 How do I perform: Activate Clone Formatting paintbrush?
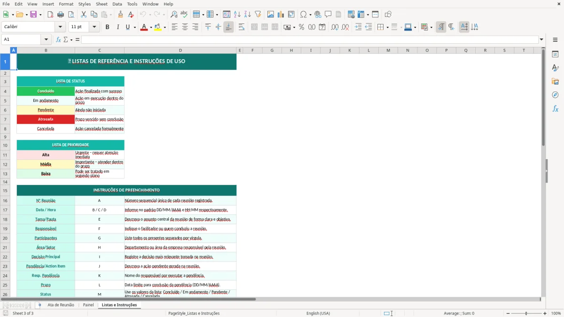tap(120, 15)
